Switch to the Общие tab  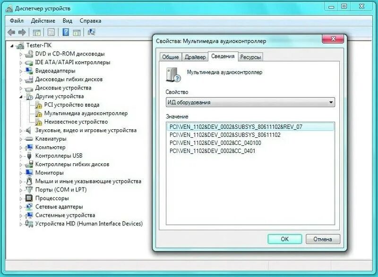[x=171, y=57]
